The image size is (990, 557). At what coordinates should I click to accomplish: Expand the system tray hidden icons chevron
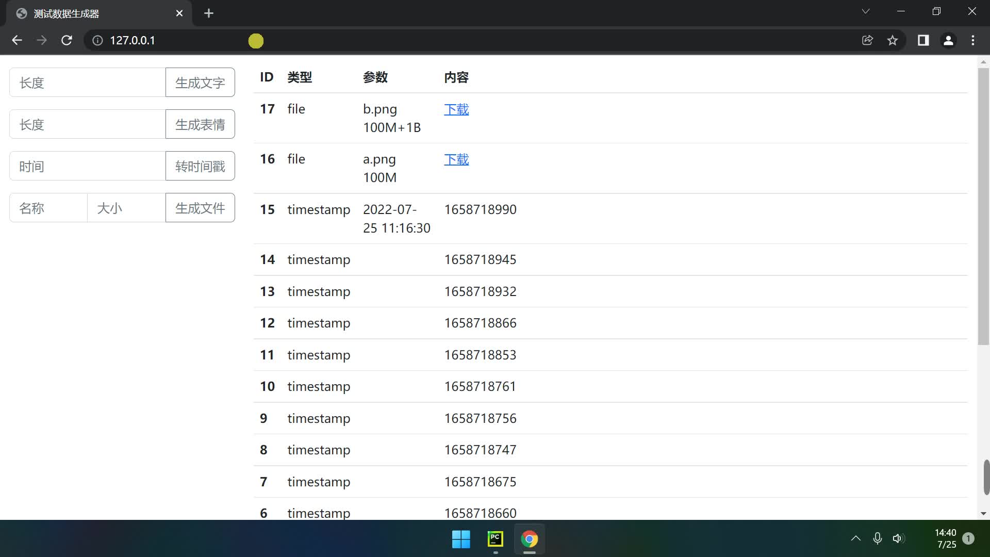[x=855, y=538]
